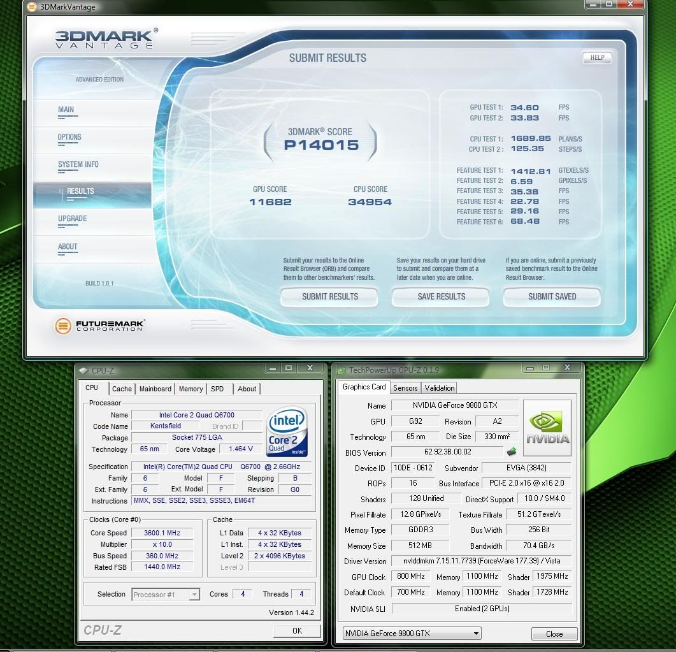Click the Driver Version field in GPU-Z

tap(482, 561)
